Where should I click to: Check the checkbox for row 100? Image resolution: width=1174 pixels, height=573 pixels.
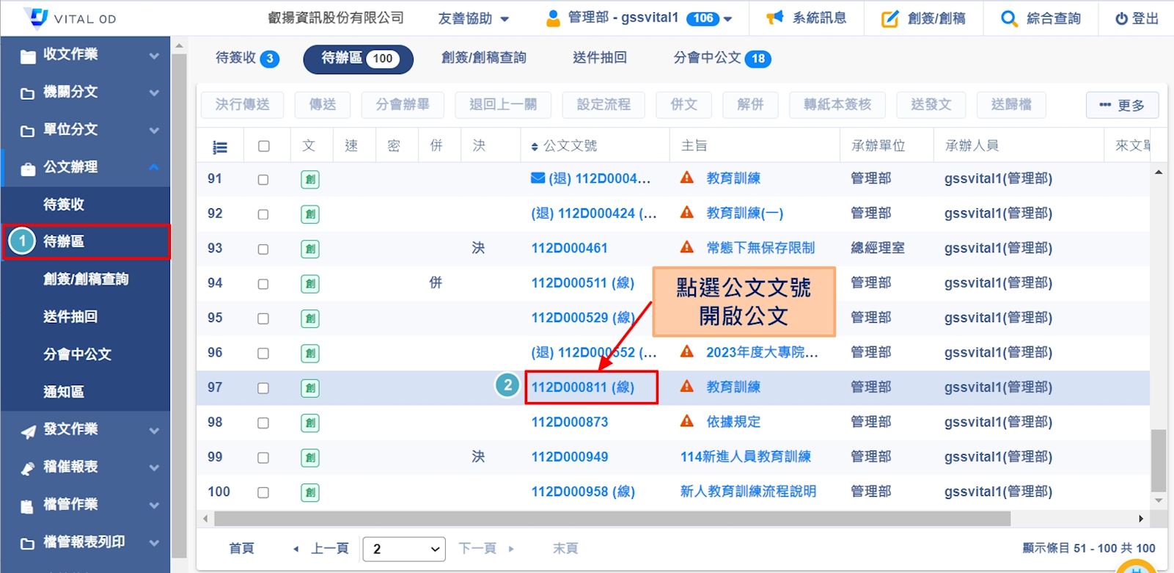(263, 492)
